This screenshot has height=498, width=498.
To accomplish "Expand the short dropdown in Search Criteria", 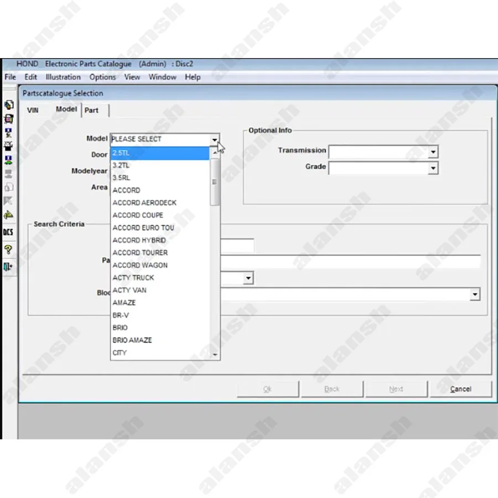I will point(248,278).
